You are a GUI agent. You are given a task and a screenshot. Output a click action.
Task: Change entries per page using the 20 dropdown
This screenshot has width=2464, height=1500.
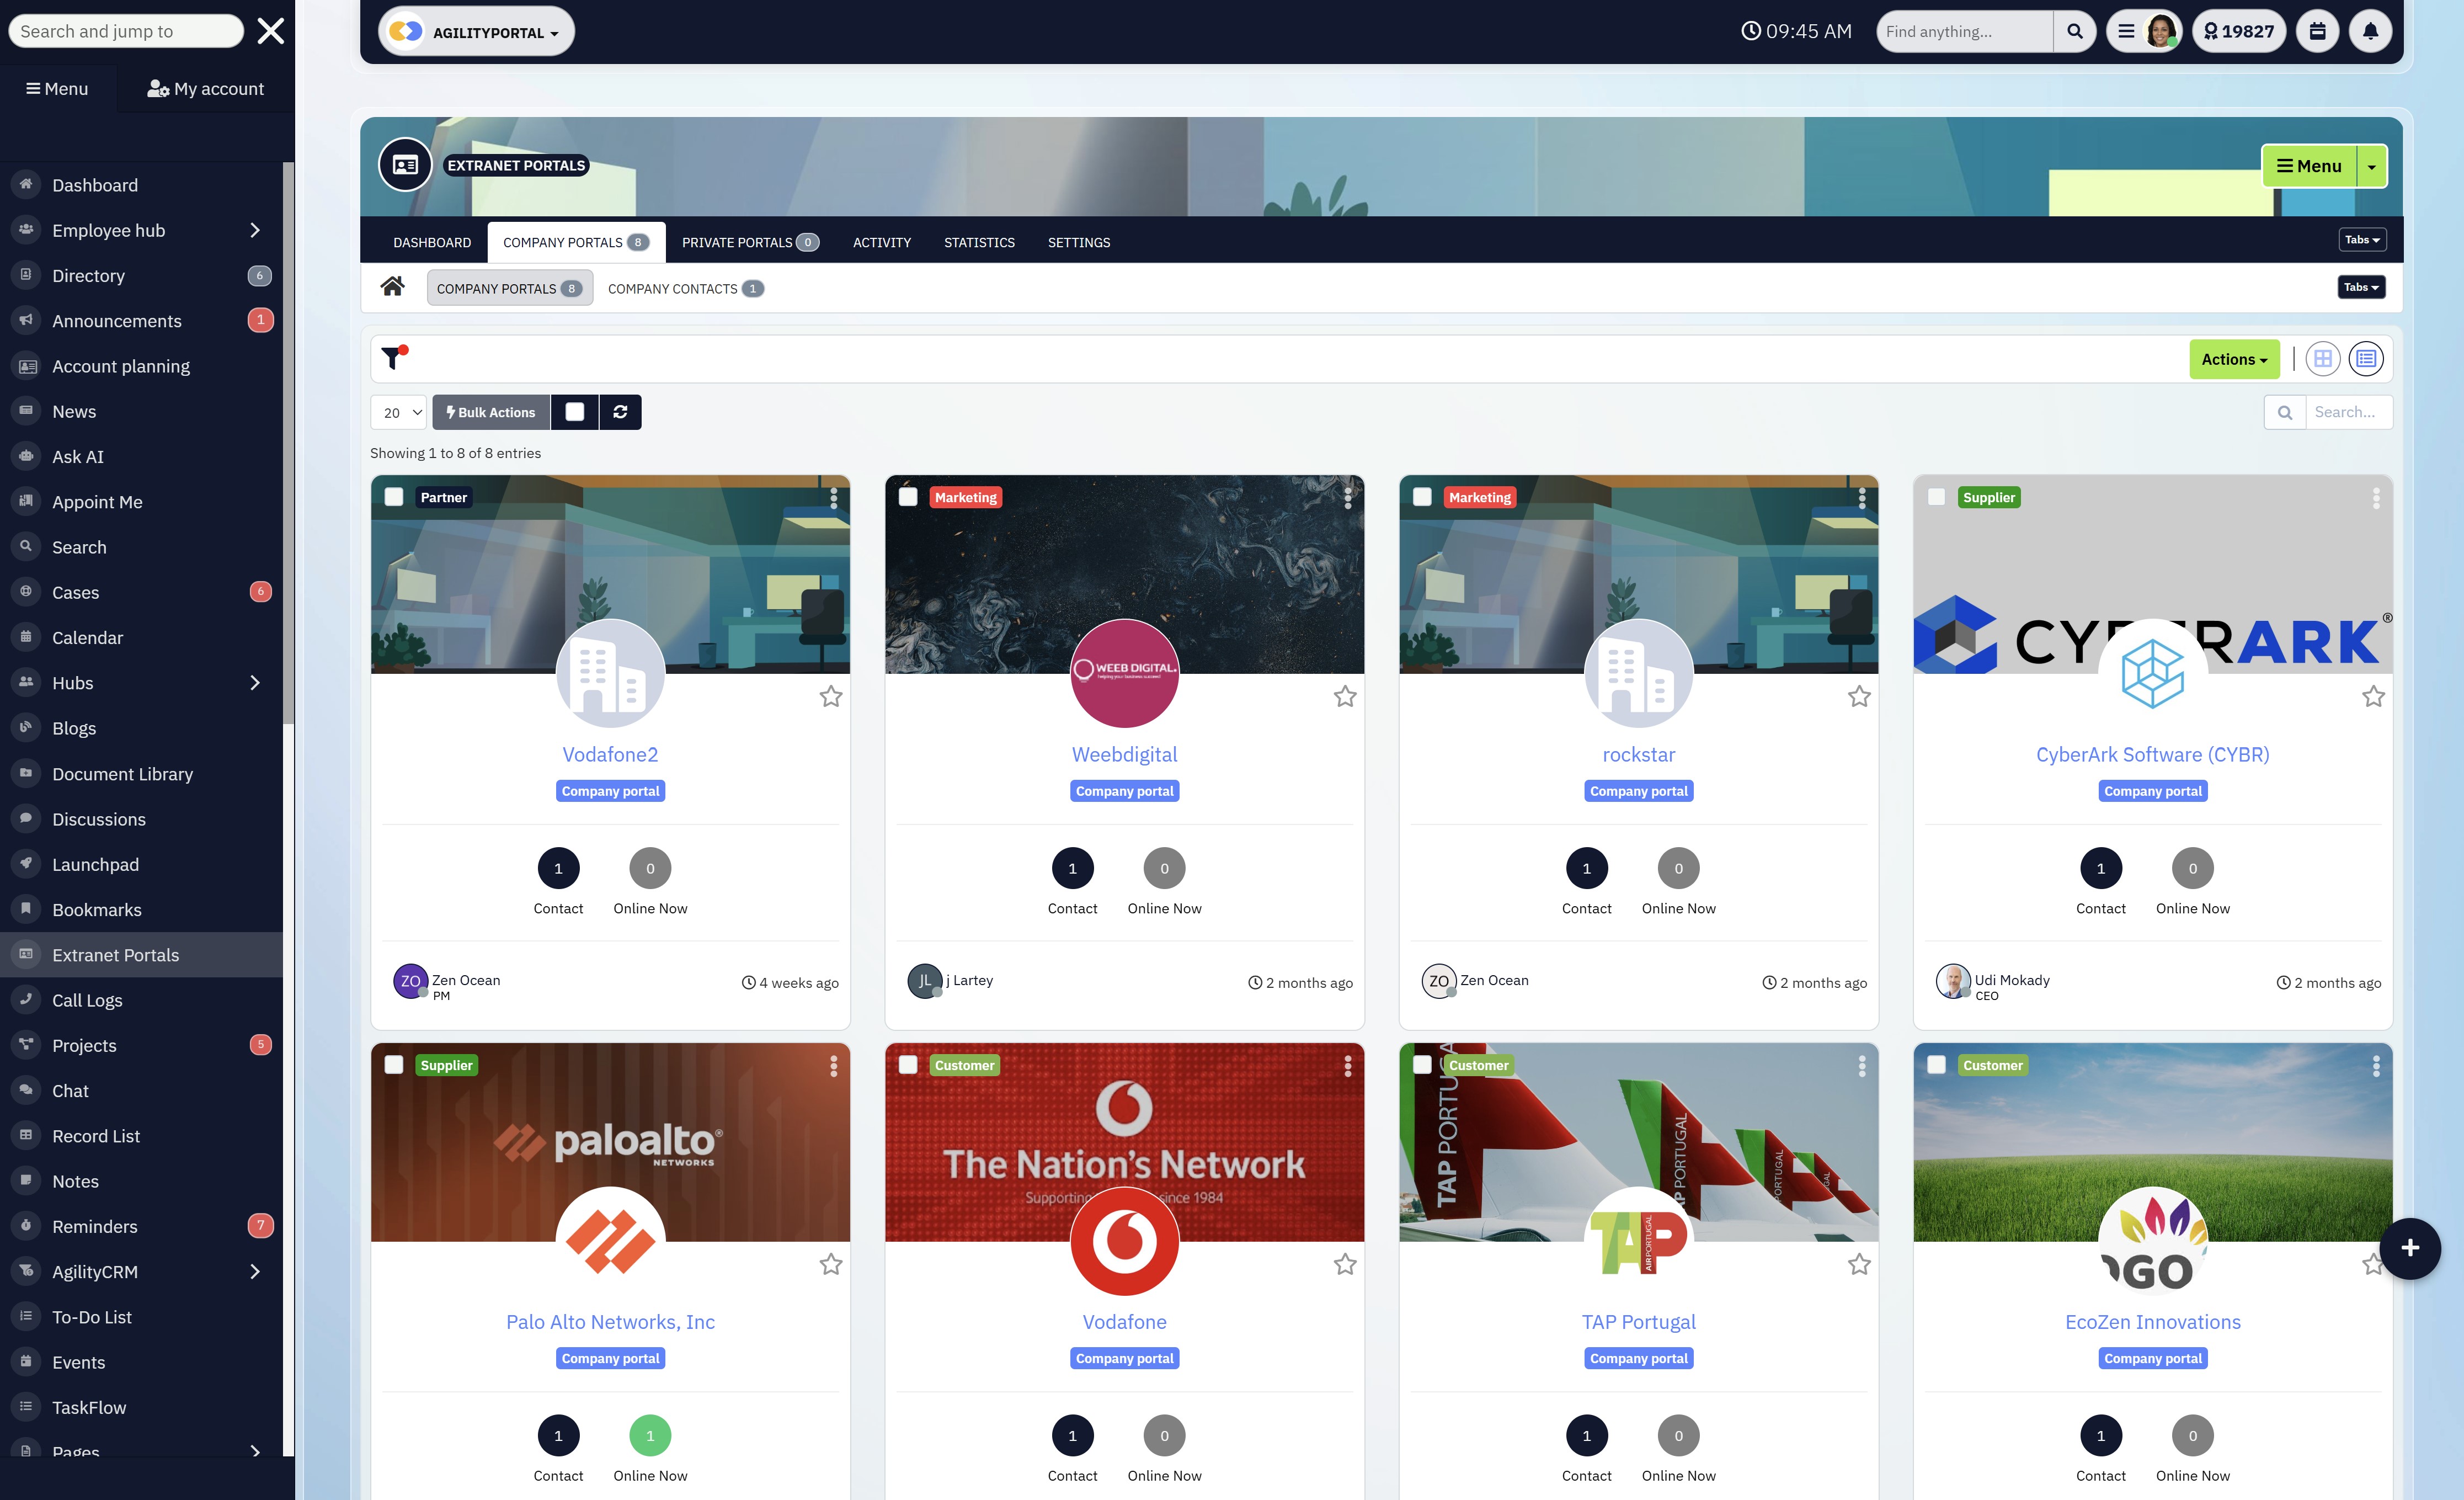pos(397,411)
